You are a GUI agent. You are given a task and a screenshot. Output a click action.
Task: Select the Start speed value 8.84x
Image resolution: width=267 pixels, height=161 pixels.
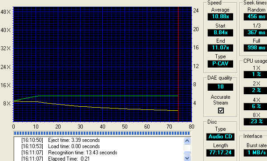[220, 32]
